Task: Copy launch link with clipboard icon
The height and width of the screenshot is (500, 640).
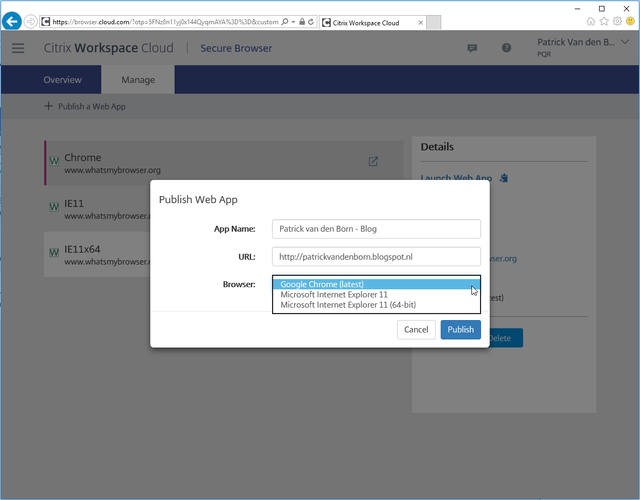Action: (x=504, y=178)
